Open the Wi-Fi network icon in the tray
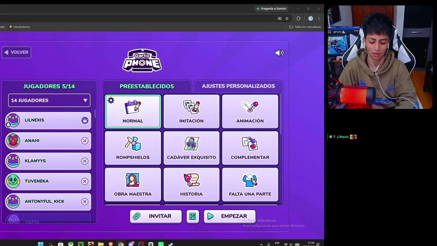Screen dimensions: 437x246 (x=286, y=244)
